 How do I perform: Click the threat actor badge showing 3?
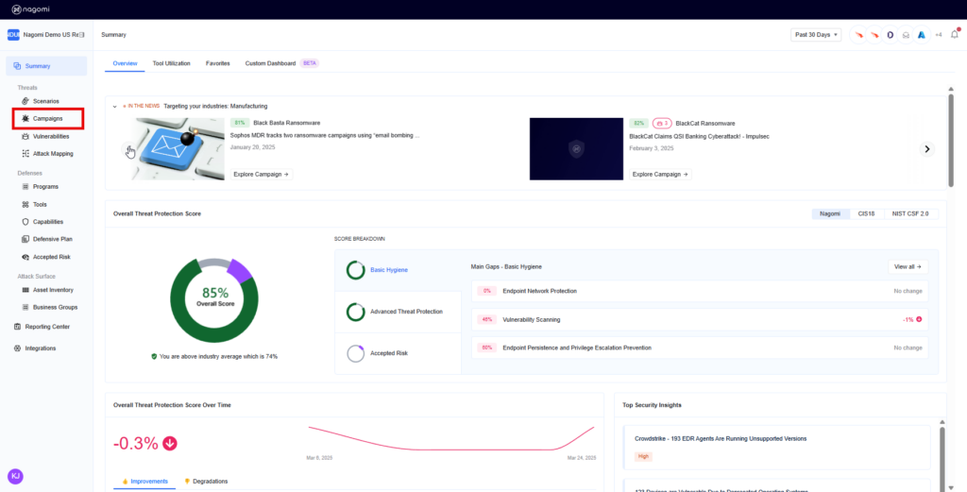pyautogui.click(x=662, y=124)
